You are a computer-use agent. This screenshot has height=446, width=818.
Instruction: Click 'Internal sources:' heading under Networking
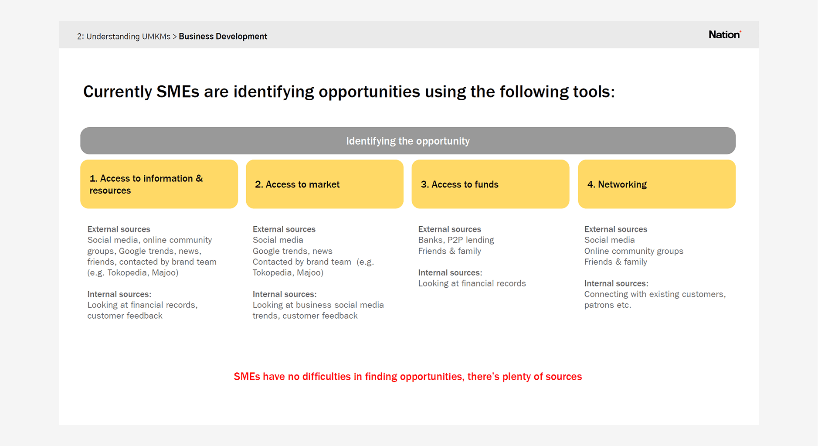(x=616, y=283)
